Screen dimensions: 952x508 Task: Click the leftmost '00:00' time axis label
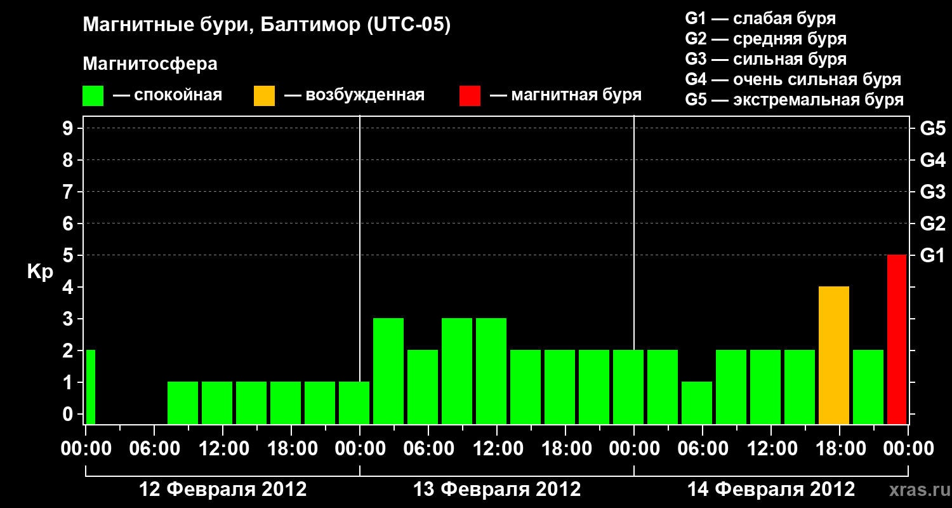point(85,449)
